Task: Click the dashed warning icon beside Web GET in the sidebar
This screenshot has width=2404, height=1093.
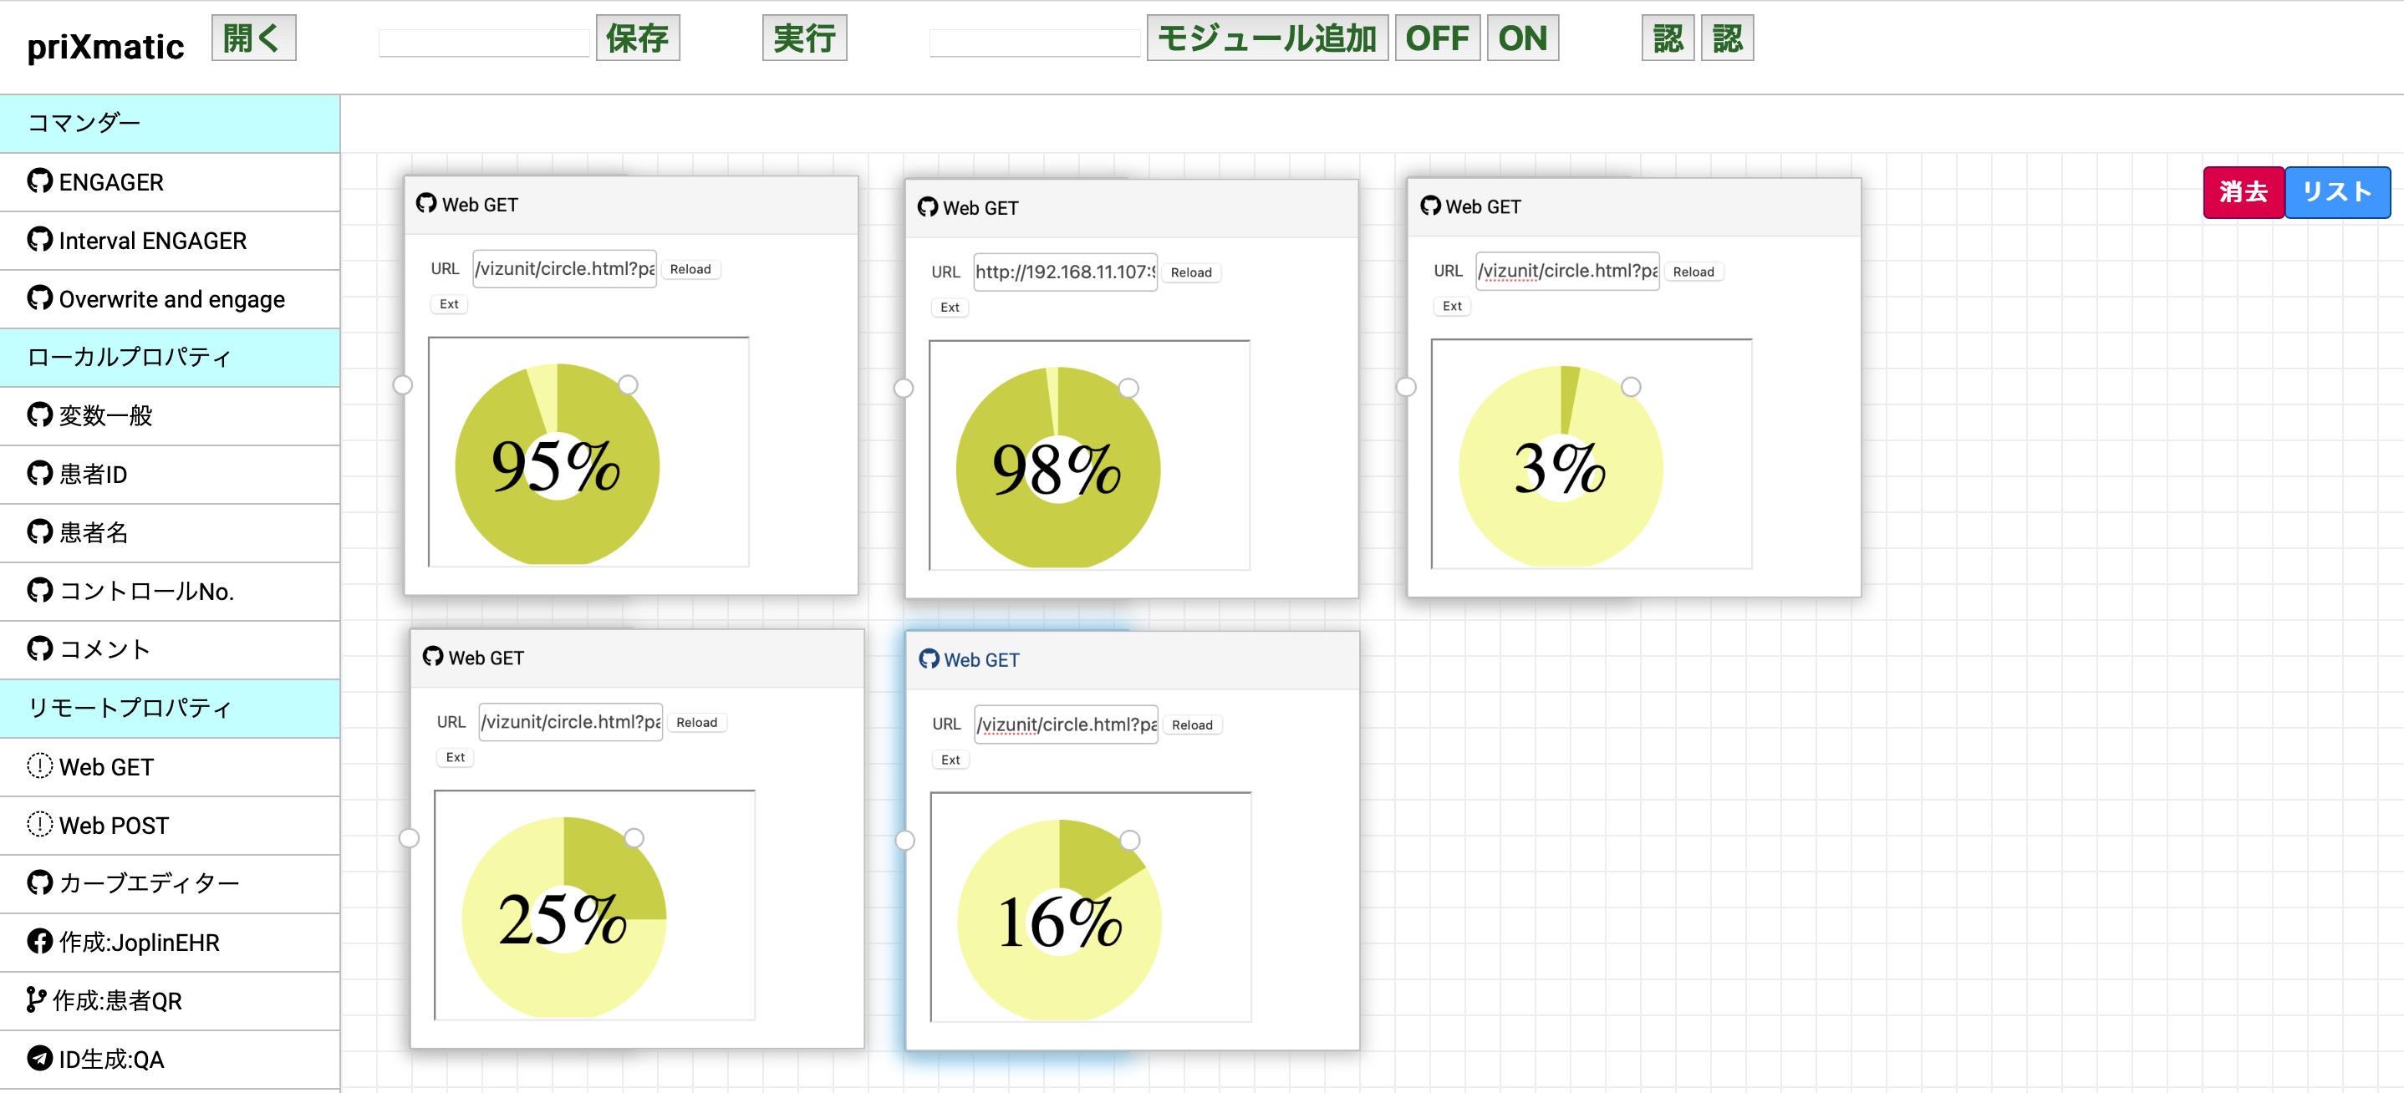Action: pos(39,765)
